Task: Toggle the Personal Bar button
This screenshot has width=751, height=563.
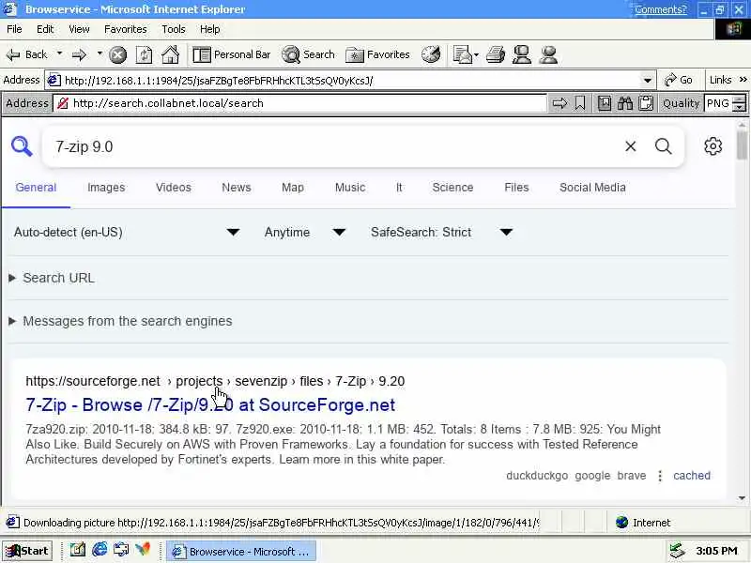Action: click(x=231, y=54)
